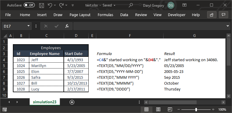Screen dimensions: 232x113
Task: Open the Review tab
Action: 141,15
